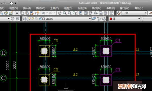Open the DesignCenter palette
The height and width of the screenshot is (91, 152).
tap(86, 13)
